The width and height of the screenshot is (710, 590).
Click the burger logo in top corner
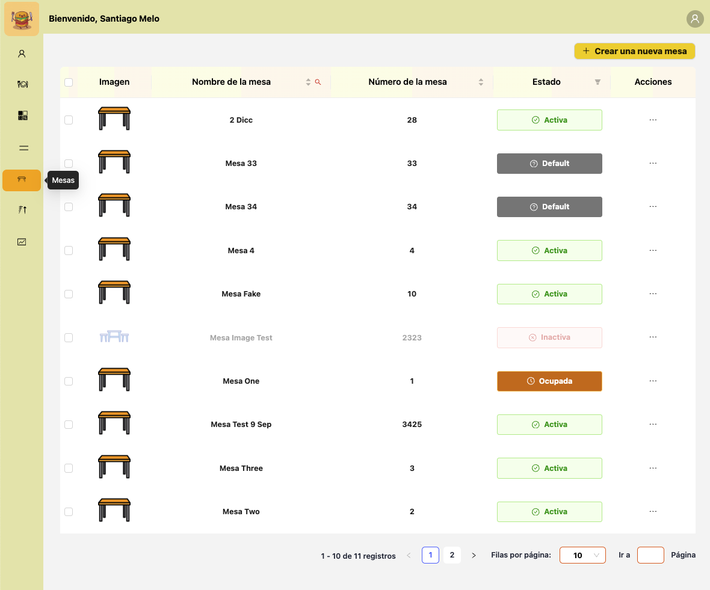coord(22,19)
